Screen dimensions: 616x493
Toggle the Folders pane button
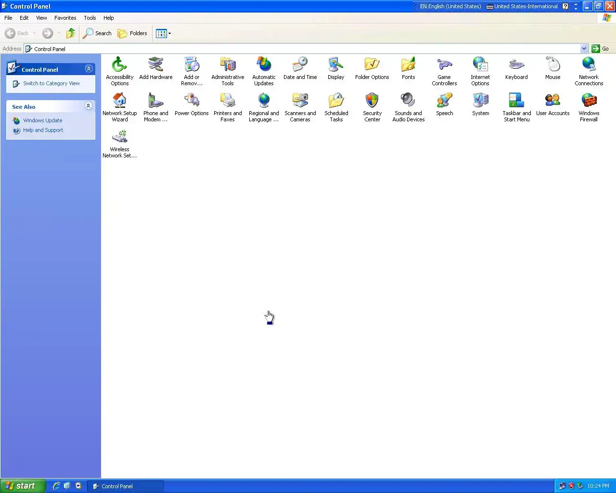coord(132,33)
